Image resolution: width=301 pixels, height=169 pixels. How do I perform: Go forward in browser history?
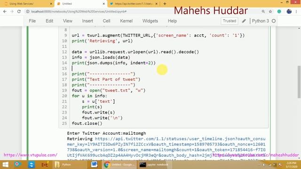(12, 11)
